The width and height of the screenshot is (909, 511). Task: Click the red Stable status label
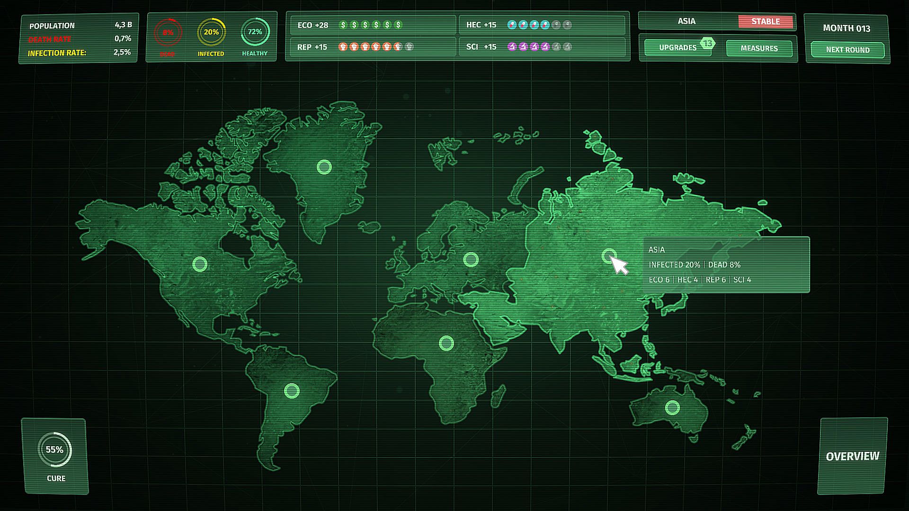[765, 21]
